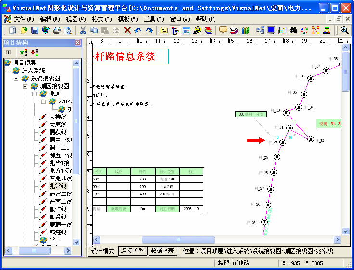Click the binoculars find icon
The height and width of the screenshot is (270, 354).
coord(293,30)
